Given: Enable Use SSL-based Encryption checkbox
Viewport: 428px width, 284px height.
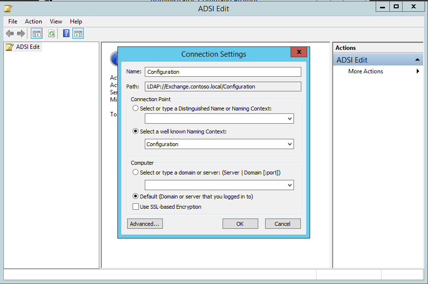Looking at the screenshot, I should point(135,207).
